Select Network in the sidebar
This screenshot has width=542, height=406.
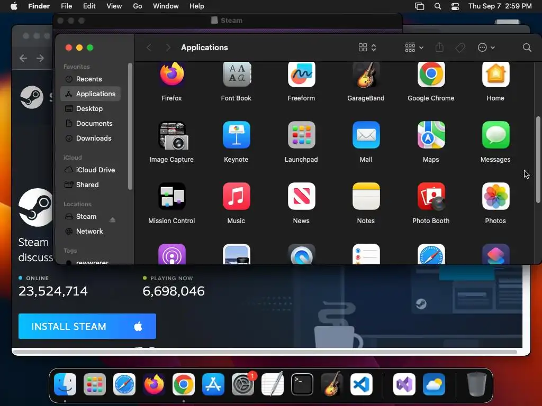coord(91,232)
